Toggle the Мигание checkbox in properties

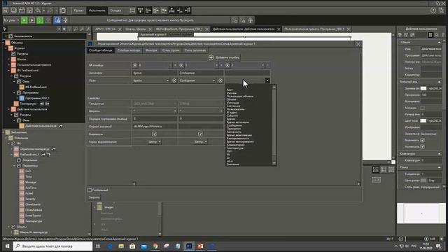point(422,108)
